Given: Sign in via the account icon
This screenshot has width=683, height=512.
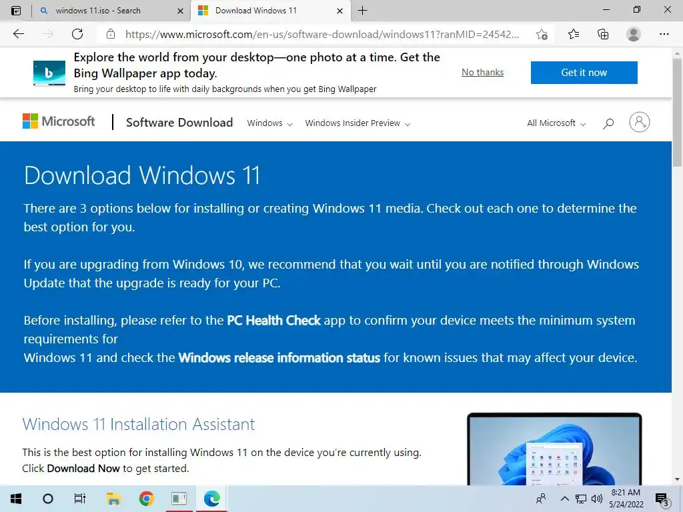Looking at the screenshot, I should (x=640, y=122).
